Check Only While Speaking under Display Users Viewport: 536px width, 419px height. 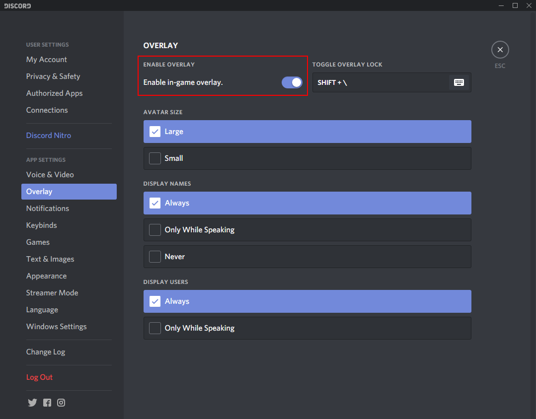coord(155,328)
